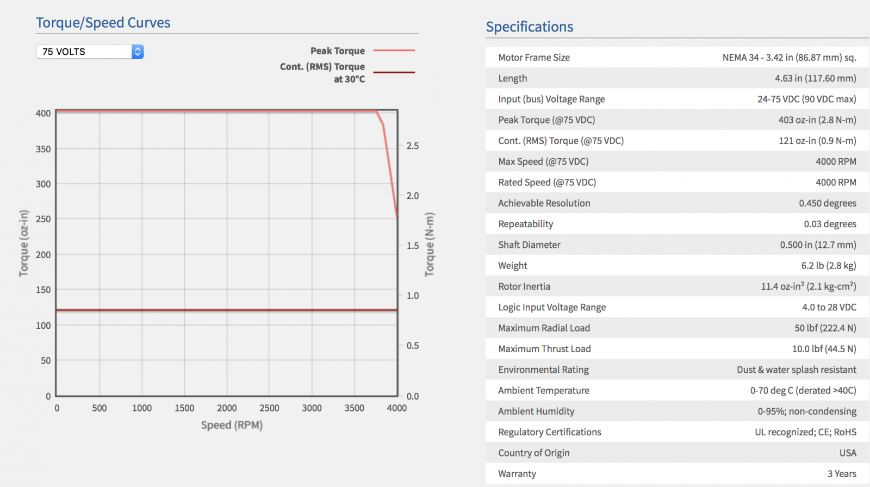This screenshot has height=487, width=870.
Task: Select the Rotor Inertia specification row
Action: click(677, 286)
